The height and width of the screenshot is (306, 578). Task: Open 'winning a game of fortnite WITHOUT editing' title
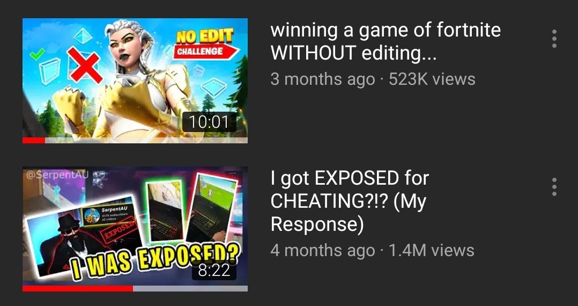pyautogui.click(x=385, y=41)
